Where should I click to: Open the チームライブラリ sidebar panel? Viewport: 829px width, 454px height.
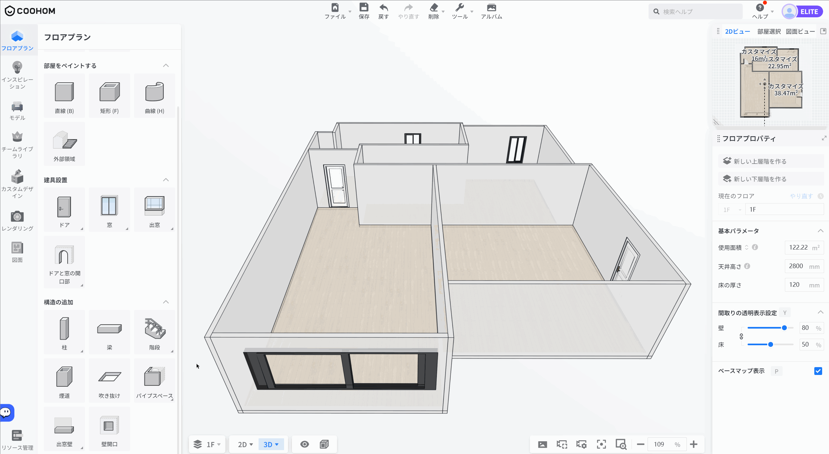pyautogui.click(x=17, y=145)
